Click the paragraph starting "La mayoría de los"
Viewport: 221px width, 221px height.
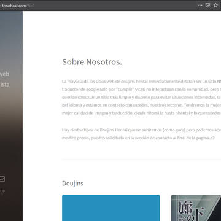[142, 98]
